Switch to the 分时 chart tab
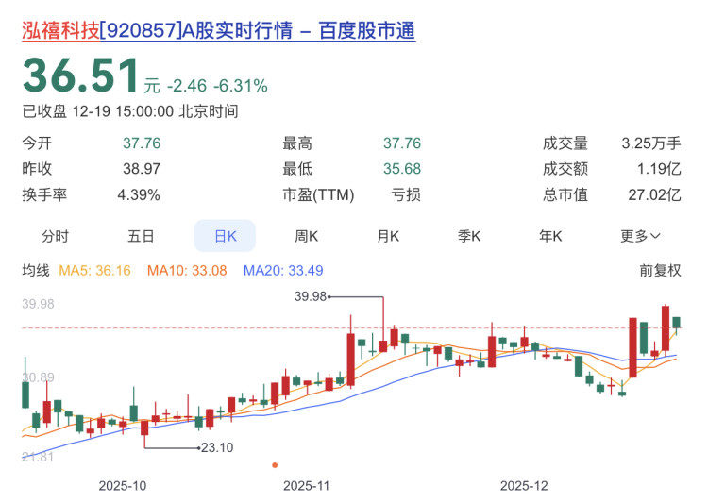The height and width of the screenshot is (503, 708). coord(55,236)
